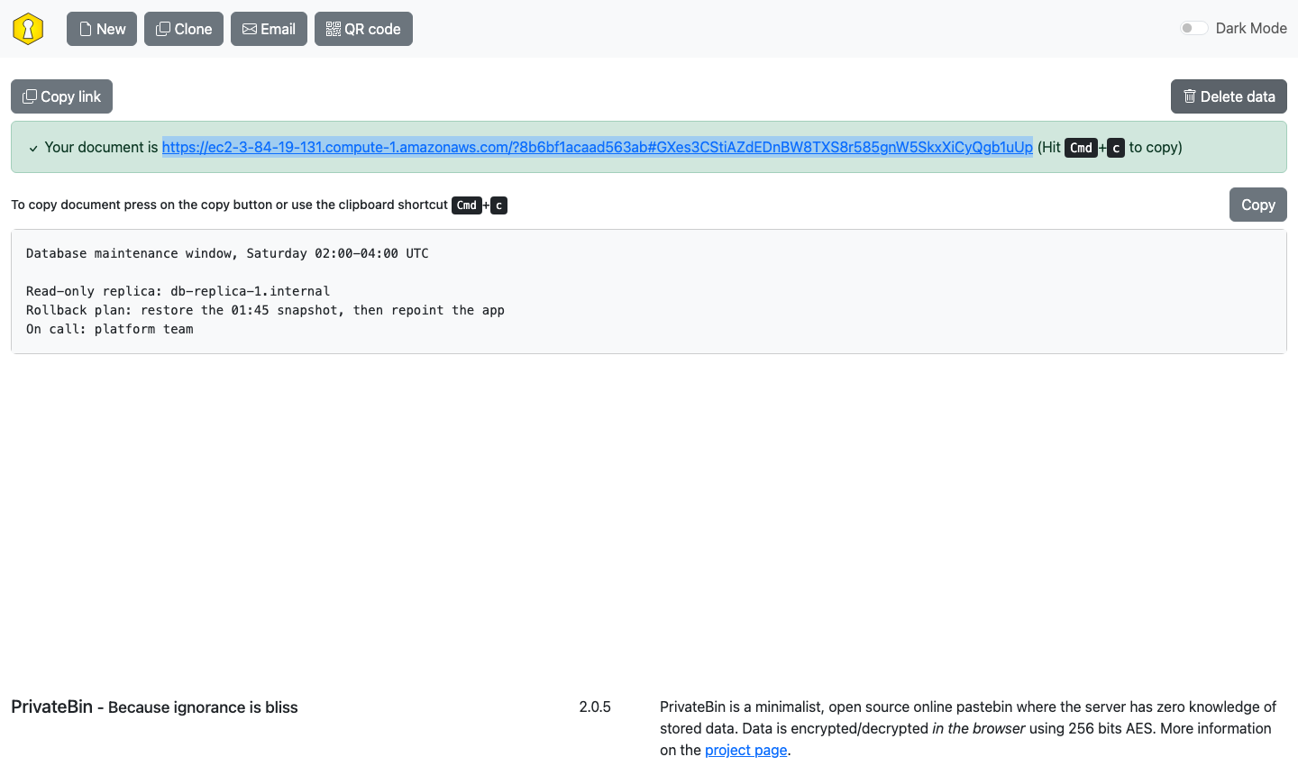Share document via Email button
Screen dimensions: 1298x775
coord(269,29)
